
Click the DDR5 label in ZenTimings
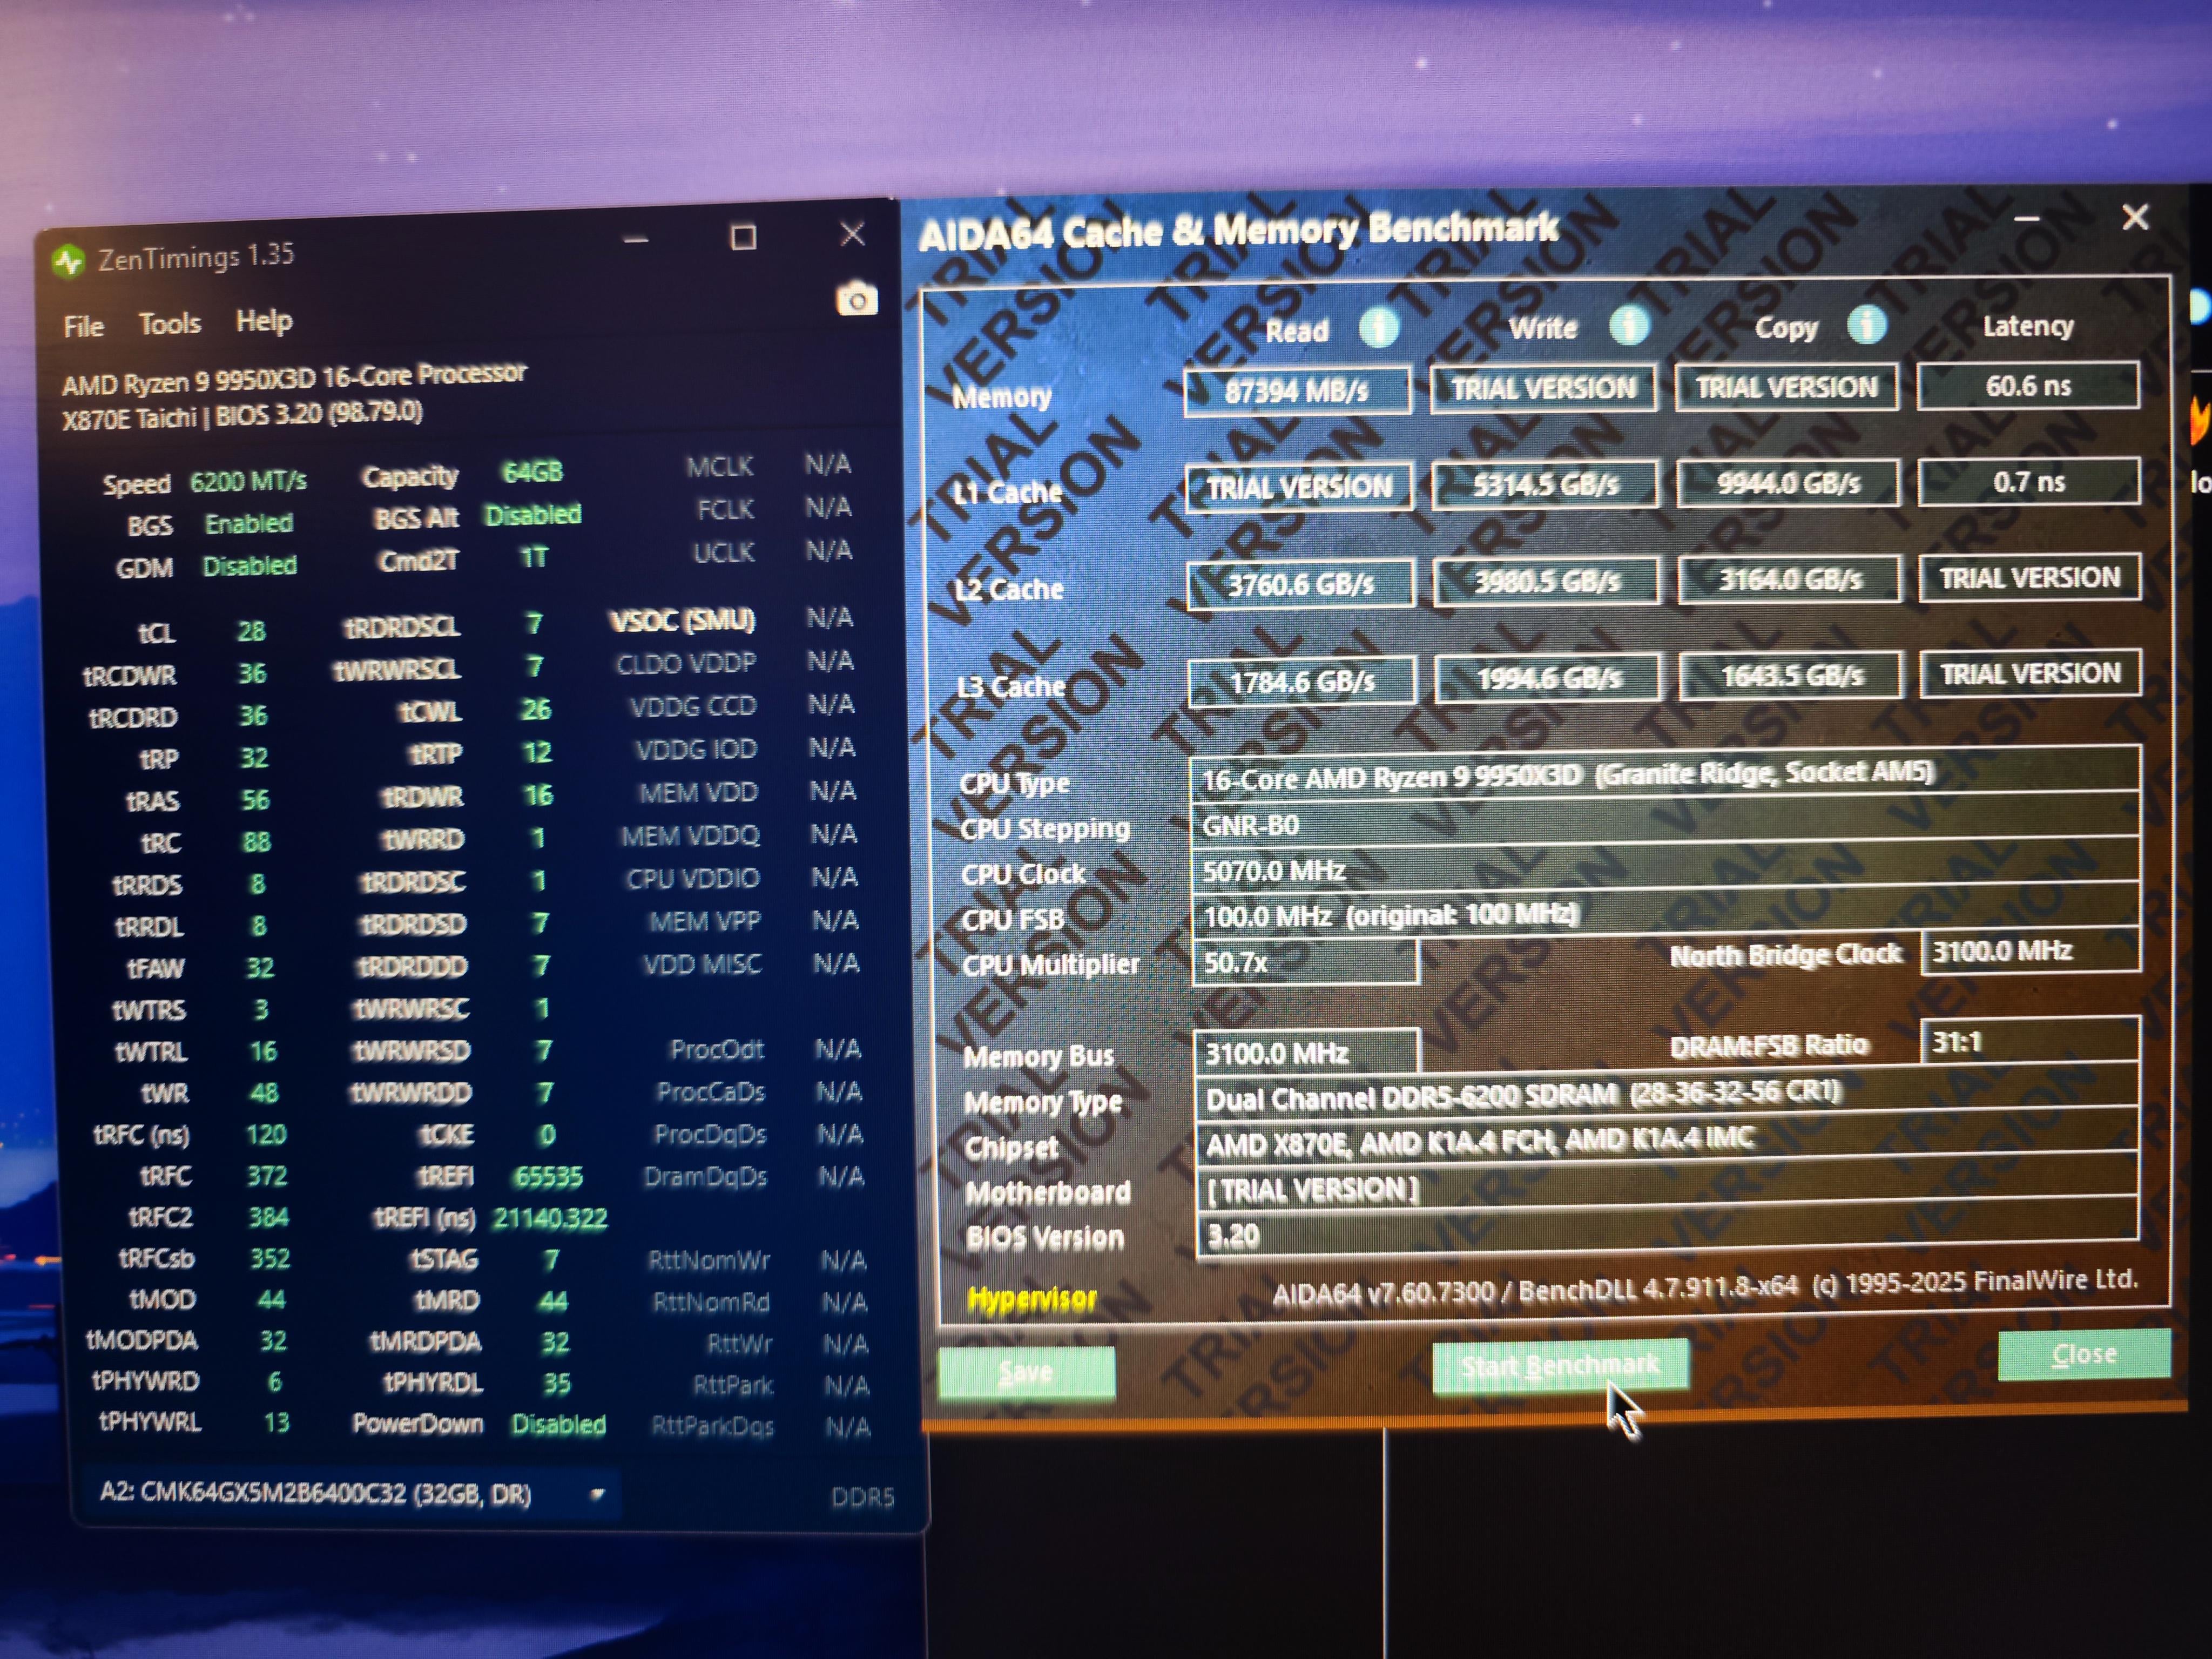pos(862,1497)
